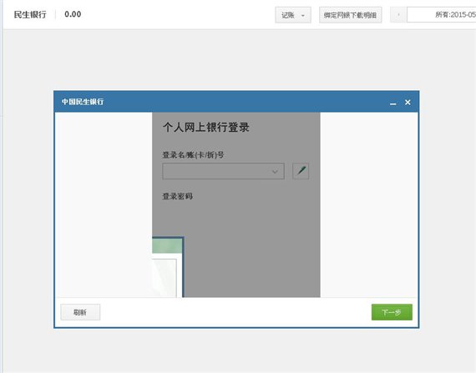Image resolution: width=476 pixels, height=373 pixels.
Task: Open the 所有:2015-05 date range field
Action: pos(442,15)
